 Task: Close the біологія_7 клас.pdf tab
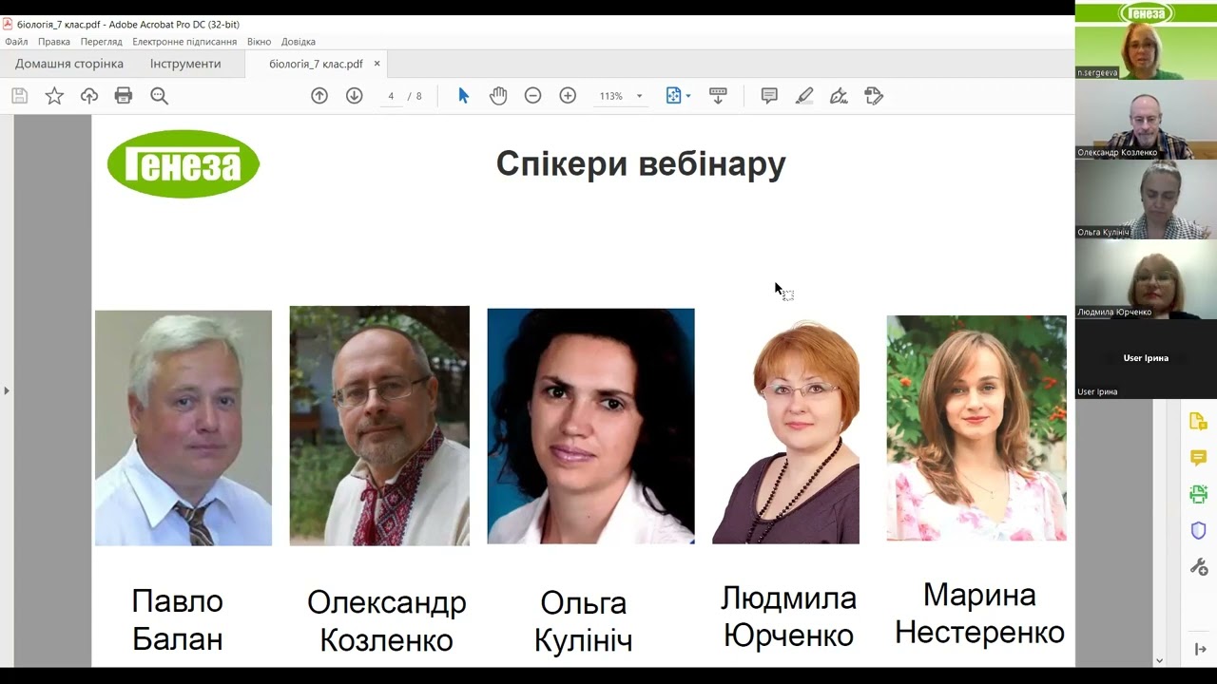(x=377, y=64)
